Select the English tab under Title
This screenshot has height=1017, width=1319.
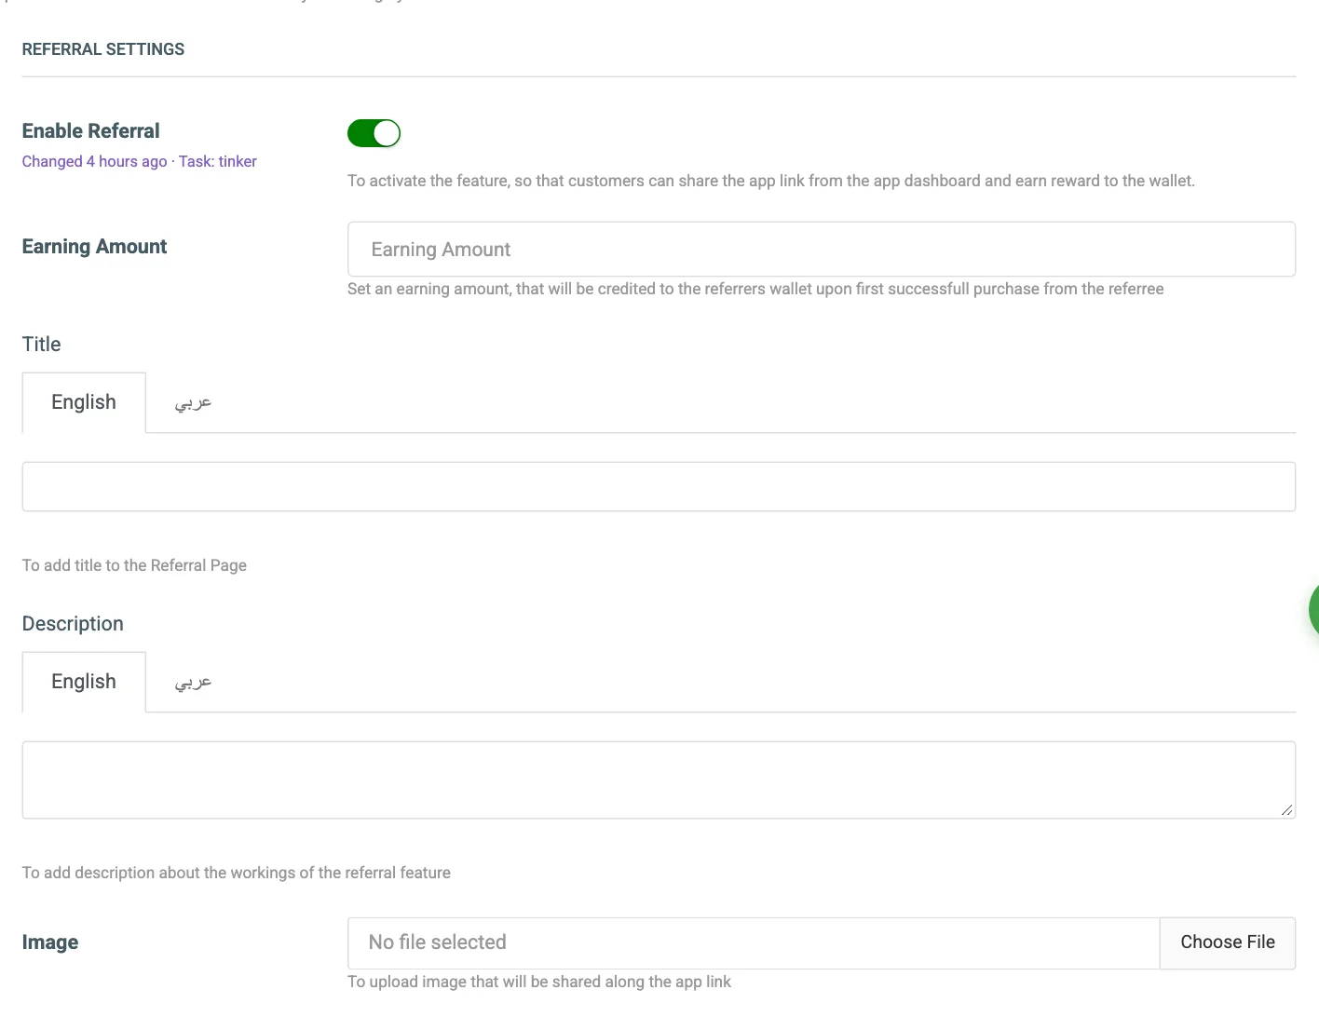click(x=84, y=402)
